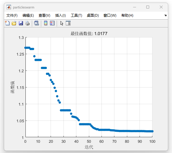Open the Property Inspector toolbar icon
The image size is (172, 153).
tap(68, 23)
